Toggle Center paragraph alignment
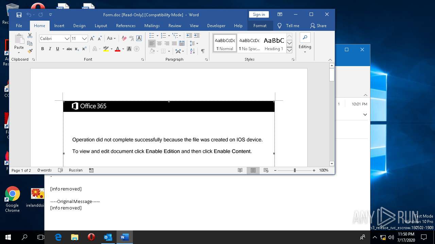The height and width of the screenshot is (244, 435). point(159,43)
